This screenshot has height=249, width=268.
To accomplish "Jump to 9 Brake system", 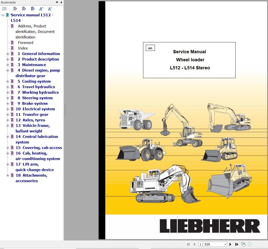I will (33, 104).
